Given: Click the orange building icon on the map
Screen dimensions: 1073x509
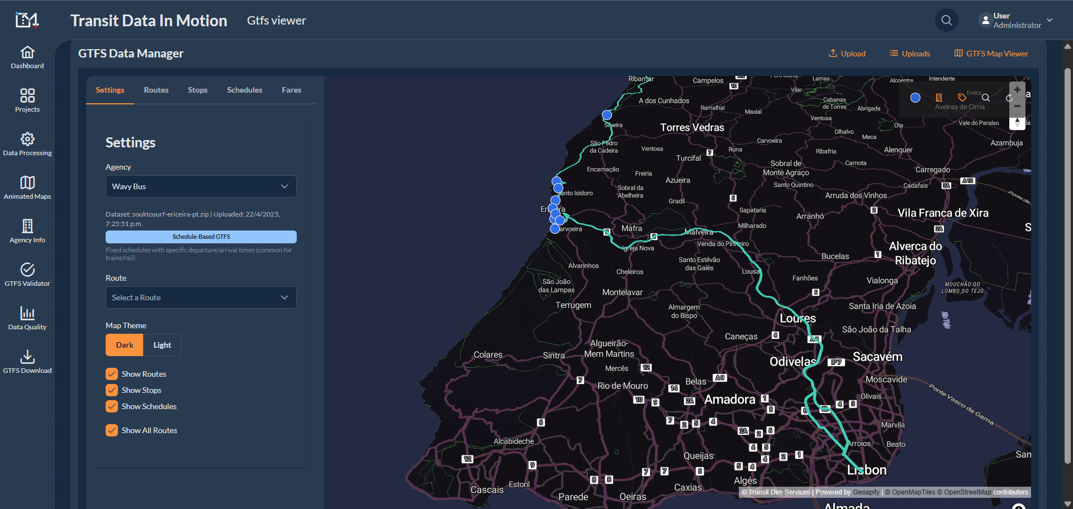Looking at the screenshot, I should point(938,97).
